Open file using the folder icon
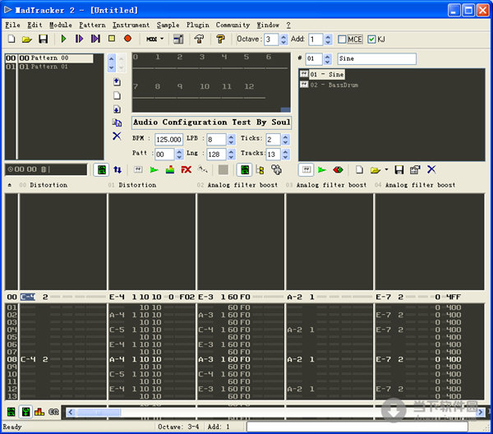Screen dimensions: 493x434 click(27, 39)
